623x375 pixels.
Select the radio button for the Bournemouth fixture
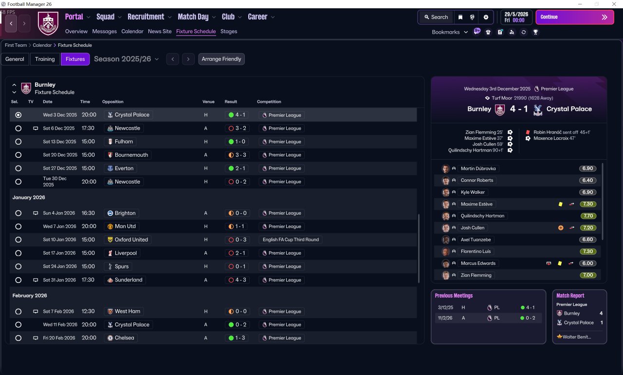click(18, 155)
